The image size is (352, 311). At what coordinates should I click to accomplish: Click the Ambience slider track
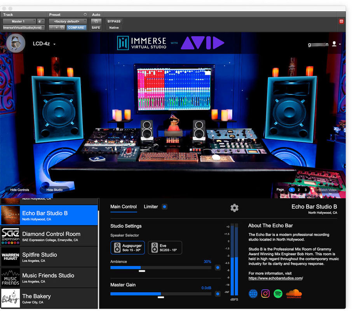161,267
